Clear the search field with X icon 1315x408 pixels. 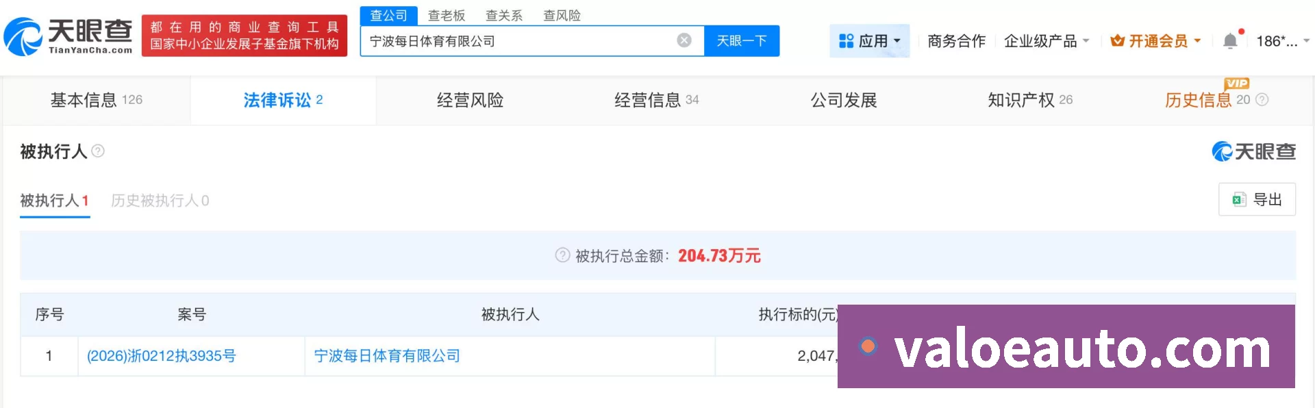click(x=684, y=40)
